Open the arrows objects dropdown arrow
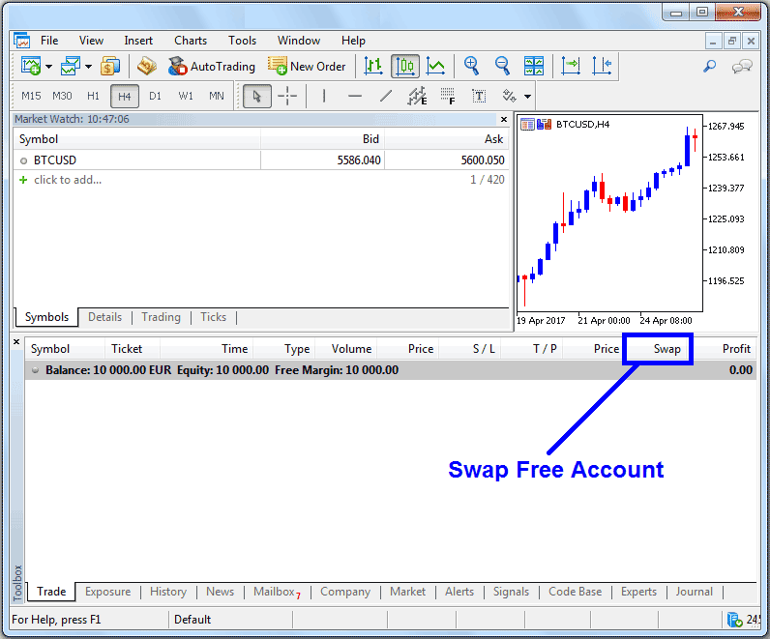Screen dimensions: 770x639 tap(528, 97)
